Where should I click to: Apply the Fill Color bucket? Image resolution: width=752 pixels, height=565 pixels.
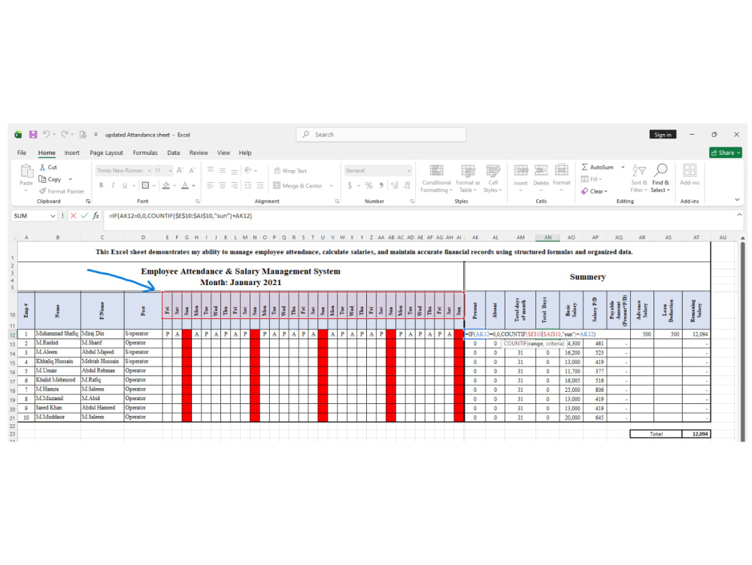click(166, 185)
